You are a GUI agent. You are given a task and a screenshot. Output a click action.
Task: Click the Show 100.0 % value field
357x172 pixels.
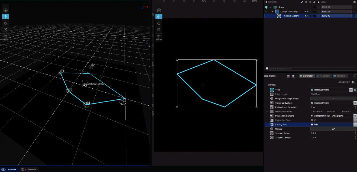point(337,7)
